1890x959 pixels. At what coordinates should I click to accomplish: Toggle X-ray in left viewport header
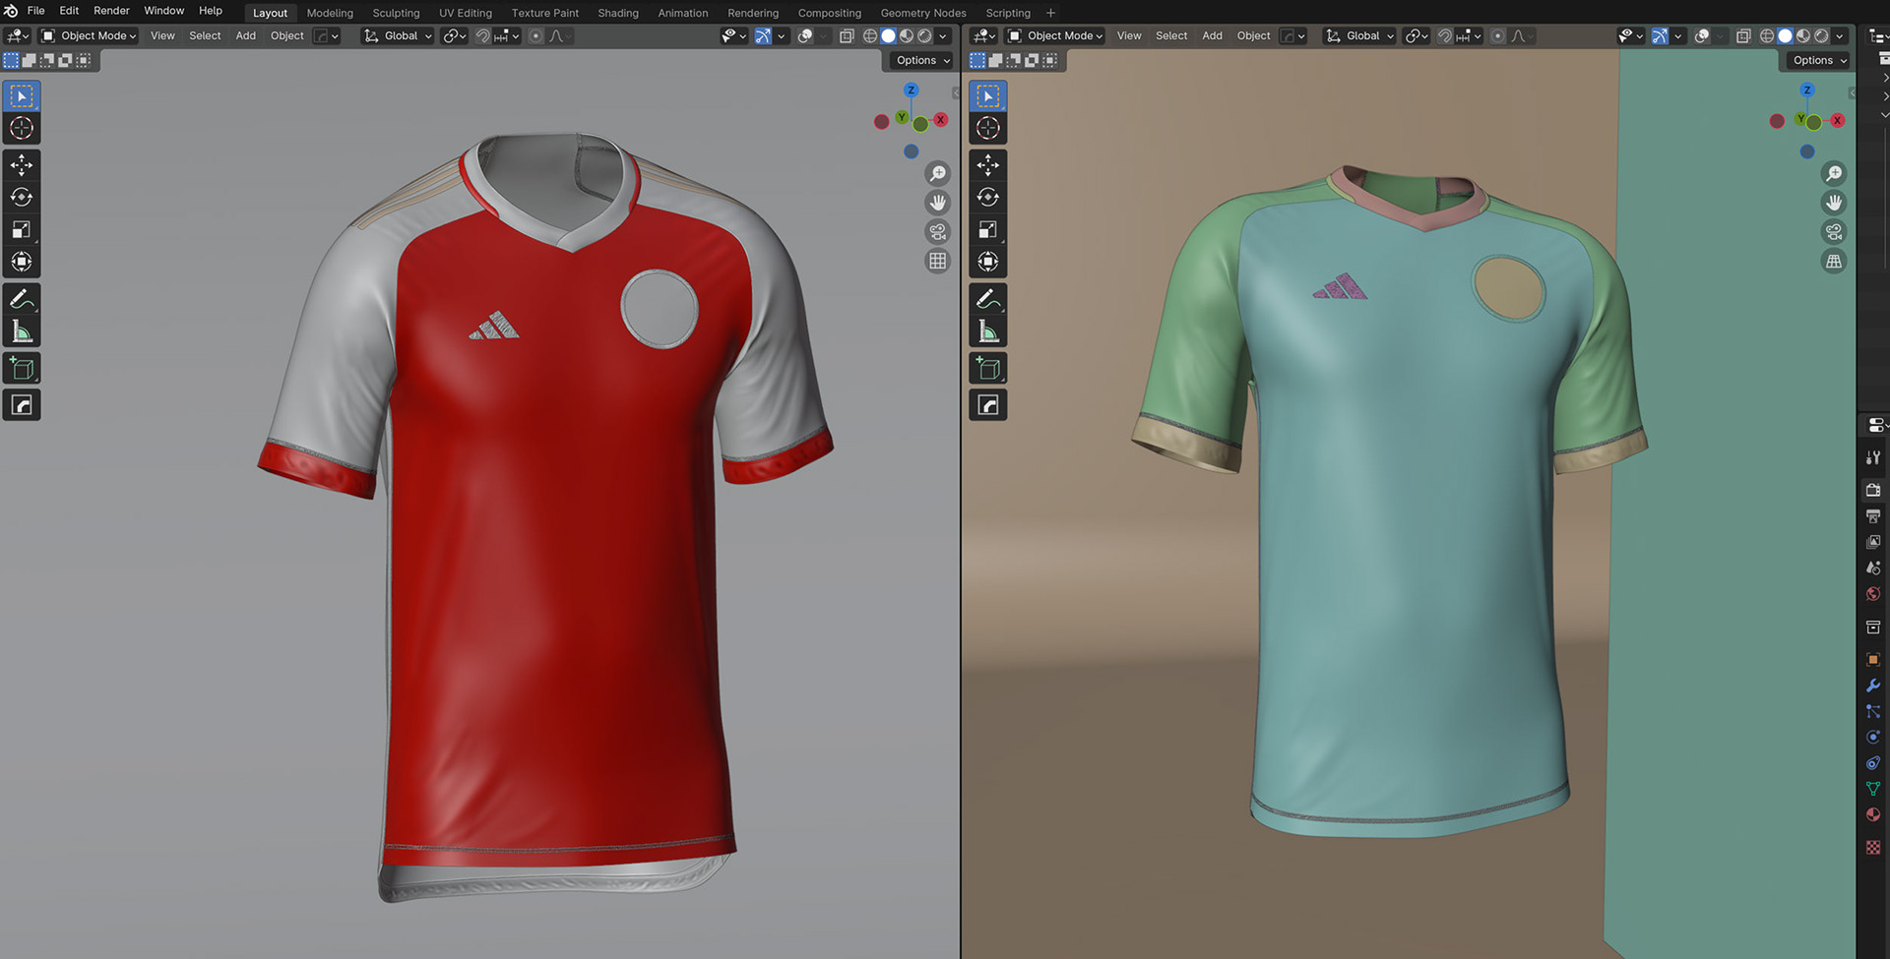(x=847, y=35)
